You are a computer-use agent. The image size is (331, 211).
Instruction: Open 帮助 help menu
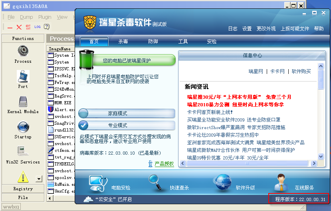(x=319, y=28)
